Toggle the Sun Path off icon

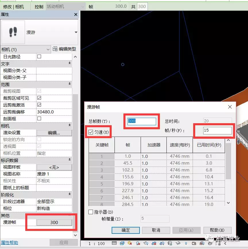130,243
